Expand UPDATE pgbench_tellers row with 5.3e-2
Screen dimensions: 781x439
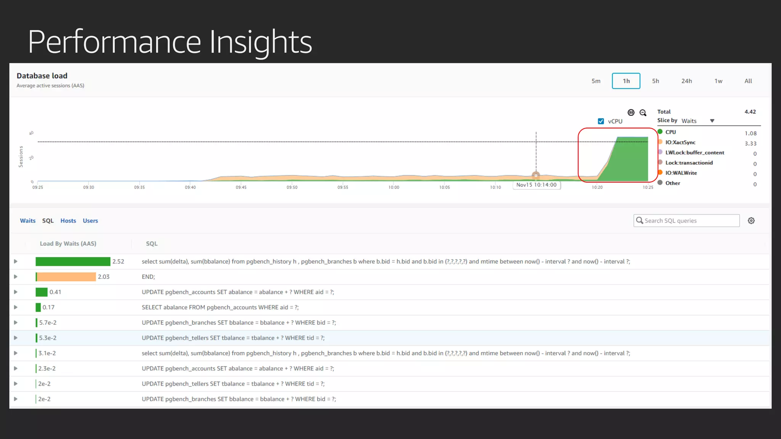[x=16, y=338]
